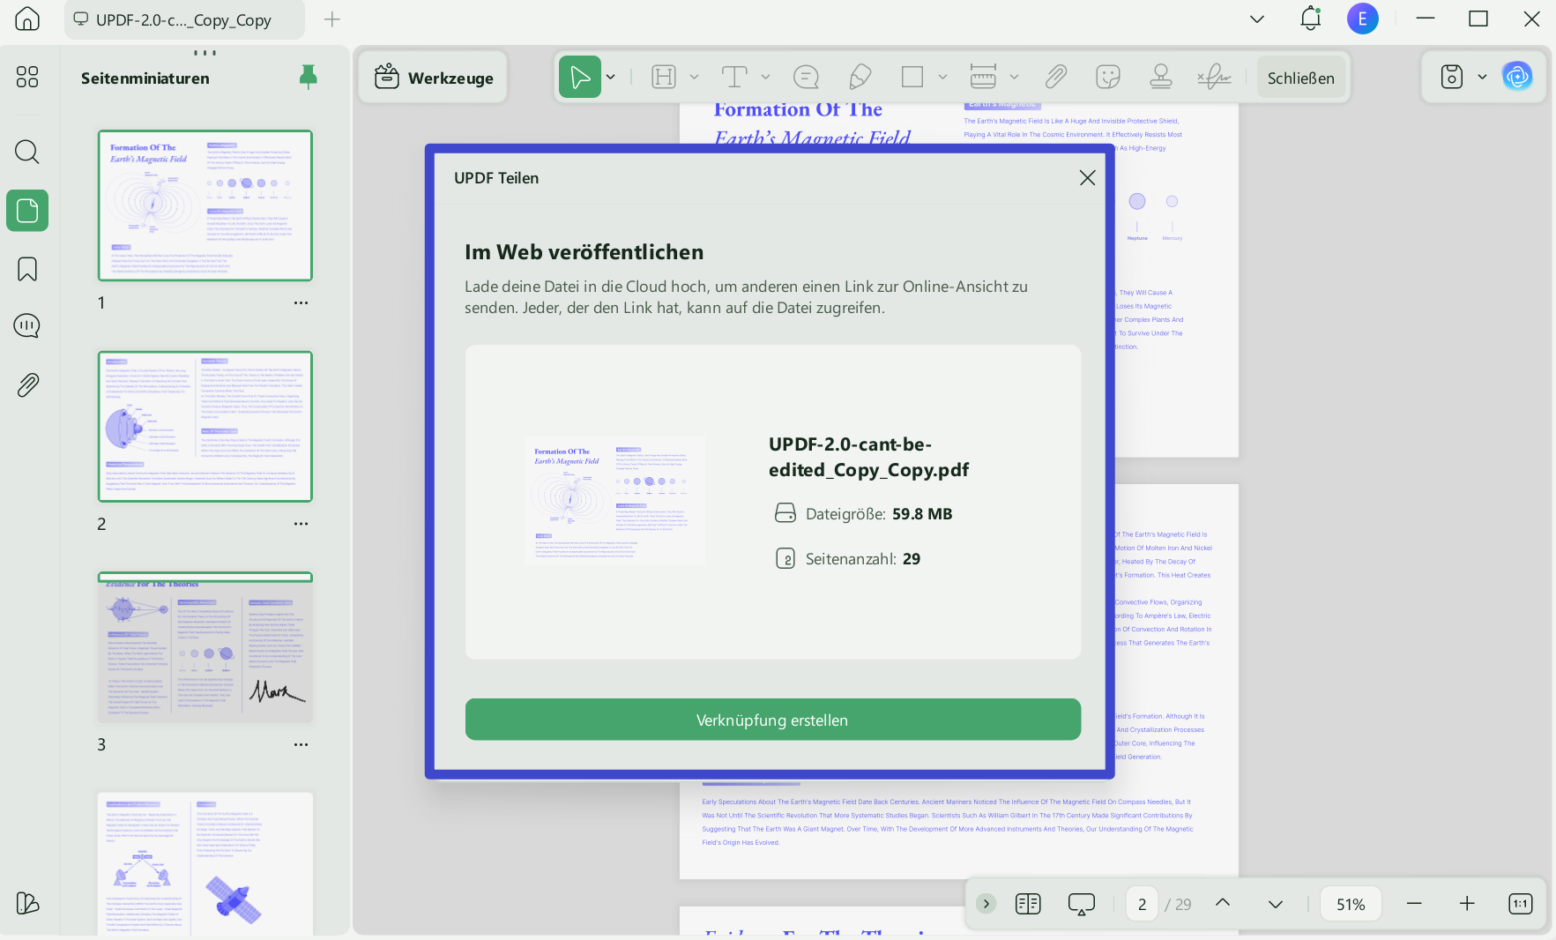
Task: Expand the save options dropdown
Action: (x=1483, y=77)
